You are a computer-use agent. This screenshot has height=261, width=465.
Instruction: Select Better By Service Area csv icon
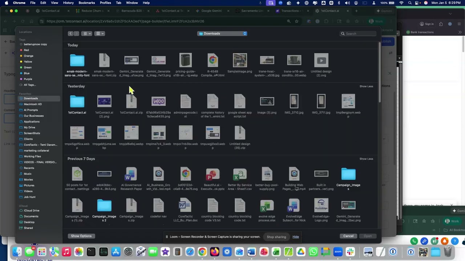point(240,174)
